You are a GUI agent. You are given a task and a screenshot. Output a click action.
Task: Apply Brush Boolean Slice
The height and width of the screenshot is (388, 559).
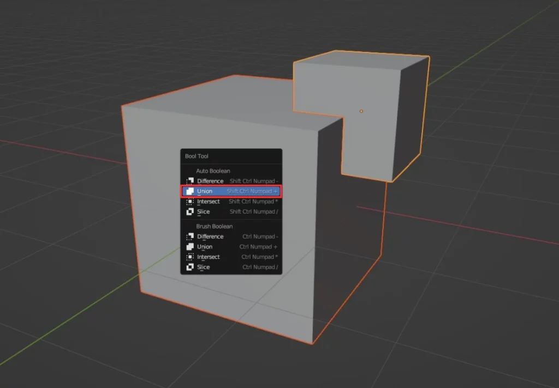(231, 267)
